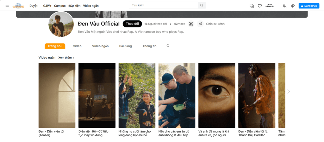Search within channel magnifier icon
The image size is (324, 142).
pyautogui.click(x=168, y=46)
